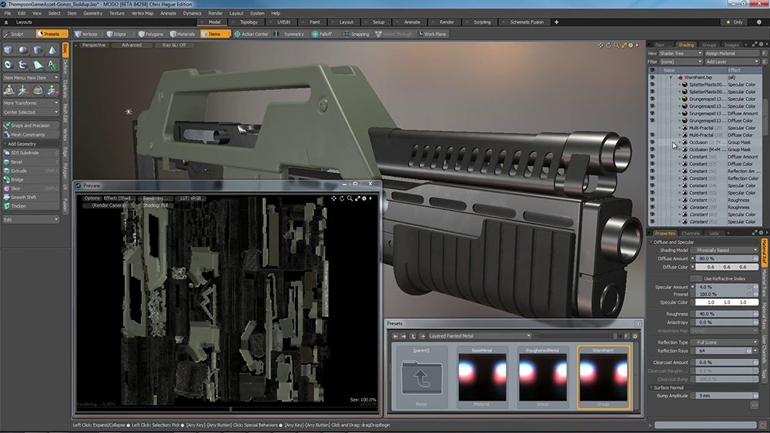Toggle visibility of first SplatterPlastic layer
This screenshot has height=433, width=770.
click(x=652, y=85)
